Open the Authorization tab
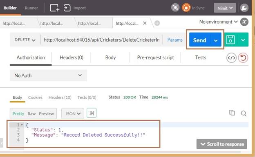The height and width of the screenshot is (157, 255). (x=31, y=57)
